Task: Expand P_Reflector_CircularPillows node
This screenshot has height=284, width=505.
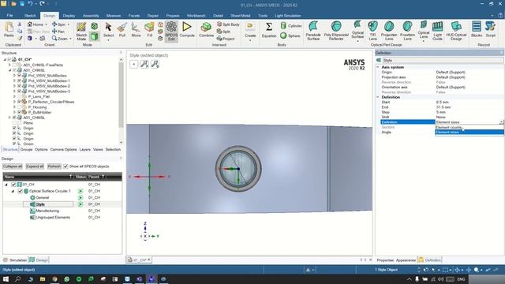Action: tap(14, 102)
